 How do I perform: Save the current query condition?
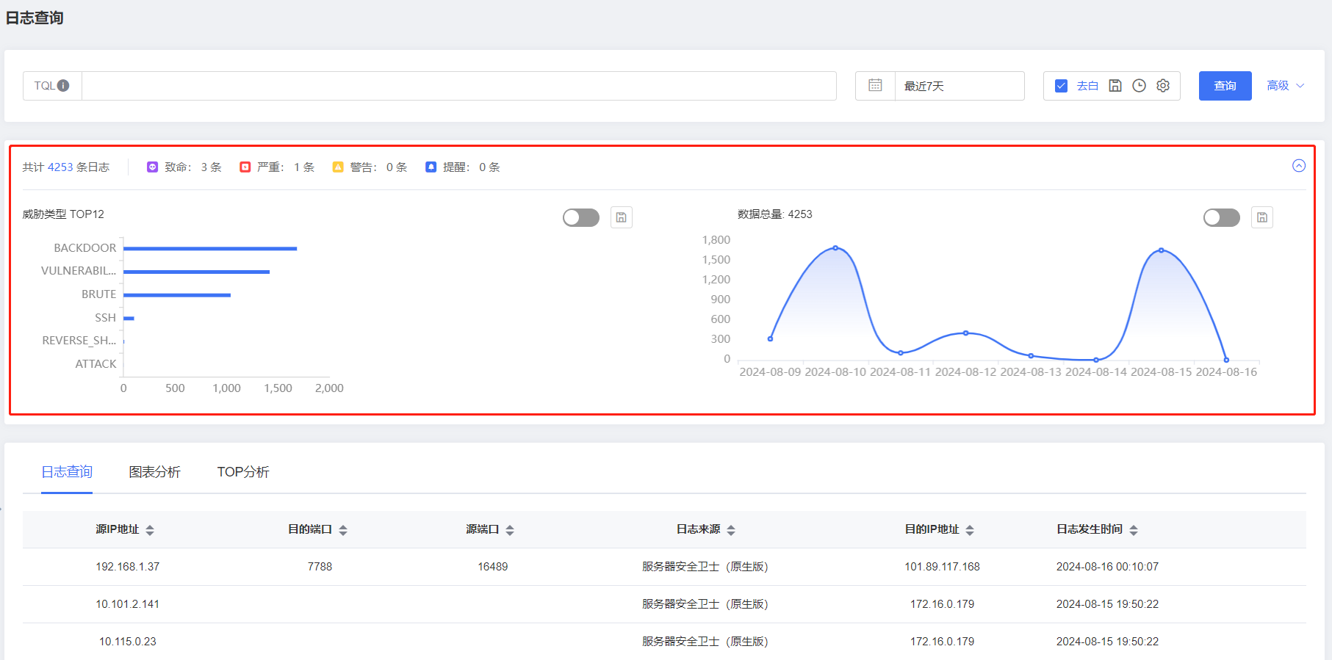tap(1115, 86)
